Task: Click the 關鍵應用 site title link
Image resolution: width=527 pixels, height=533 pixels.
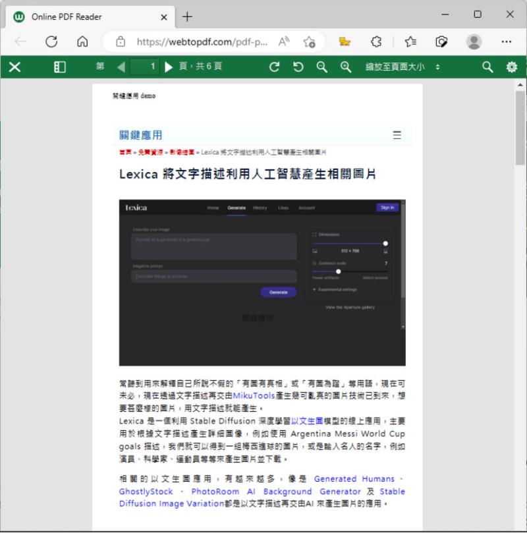Action: pos(141,135)
